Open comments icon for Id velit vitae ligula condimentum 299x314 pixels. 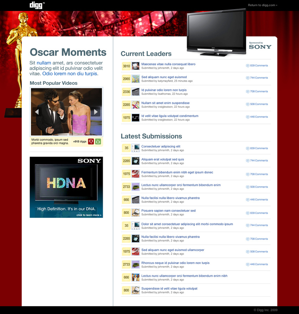pos(248,117)
